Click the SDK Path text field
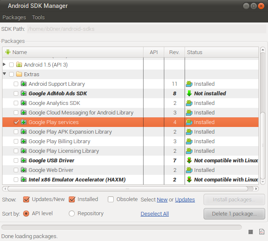This screenshot has height=241, width=268. pos(146,29)
